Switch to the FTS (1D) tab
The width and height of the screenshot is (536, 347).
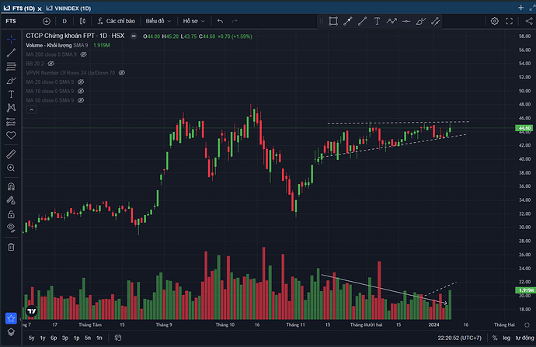point(19,6)
